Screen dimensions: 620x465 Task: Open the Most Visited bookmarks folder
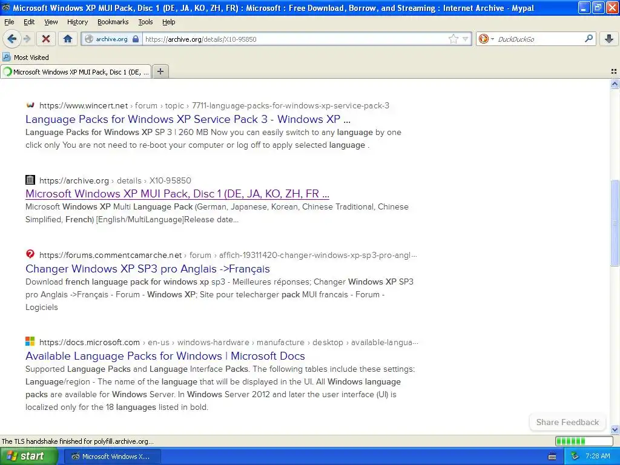pos(25,58)
